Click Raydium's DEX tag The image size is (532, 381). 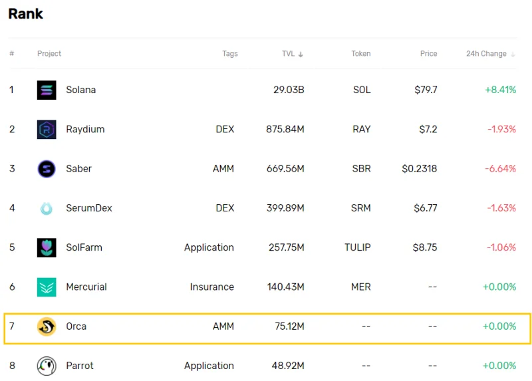(225, 129)
